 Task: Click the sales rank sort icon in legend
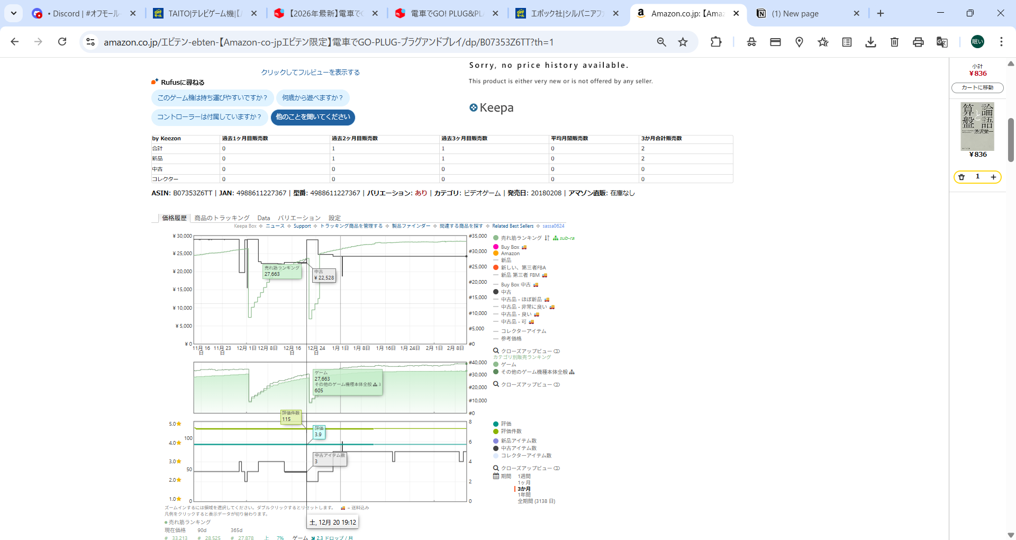[547, 238]
